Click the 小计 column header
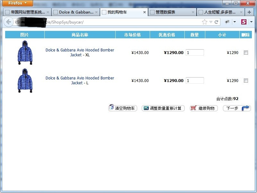Viewport: 257px width, 193px height. point(222,35)
